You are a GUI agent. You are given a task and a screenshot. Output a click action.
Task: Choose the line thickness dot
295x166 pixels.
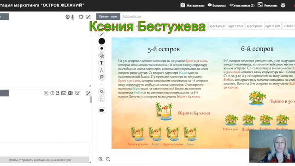(x=102, y=48)
